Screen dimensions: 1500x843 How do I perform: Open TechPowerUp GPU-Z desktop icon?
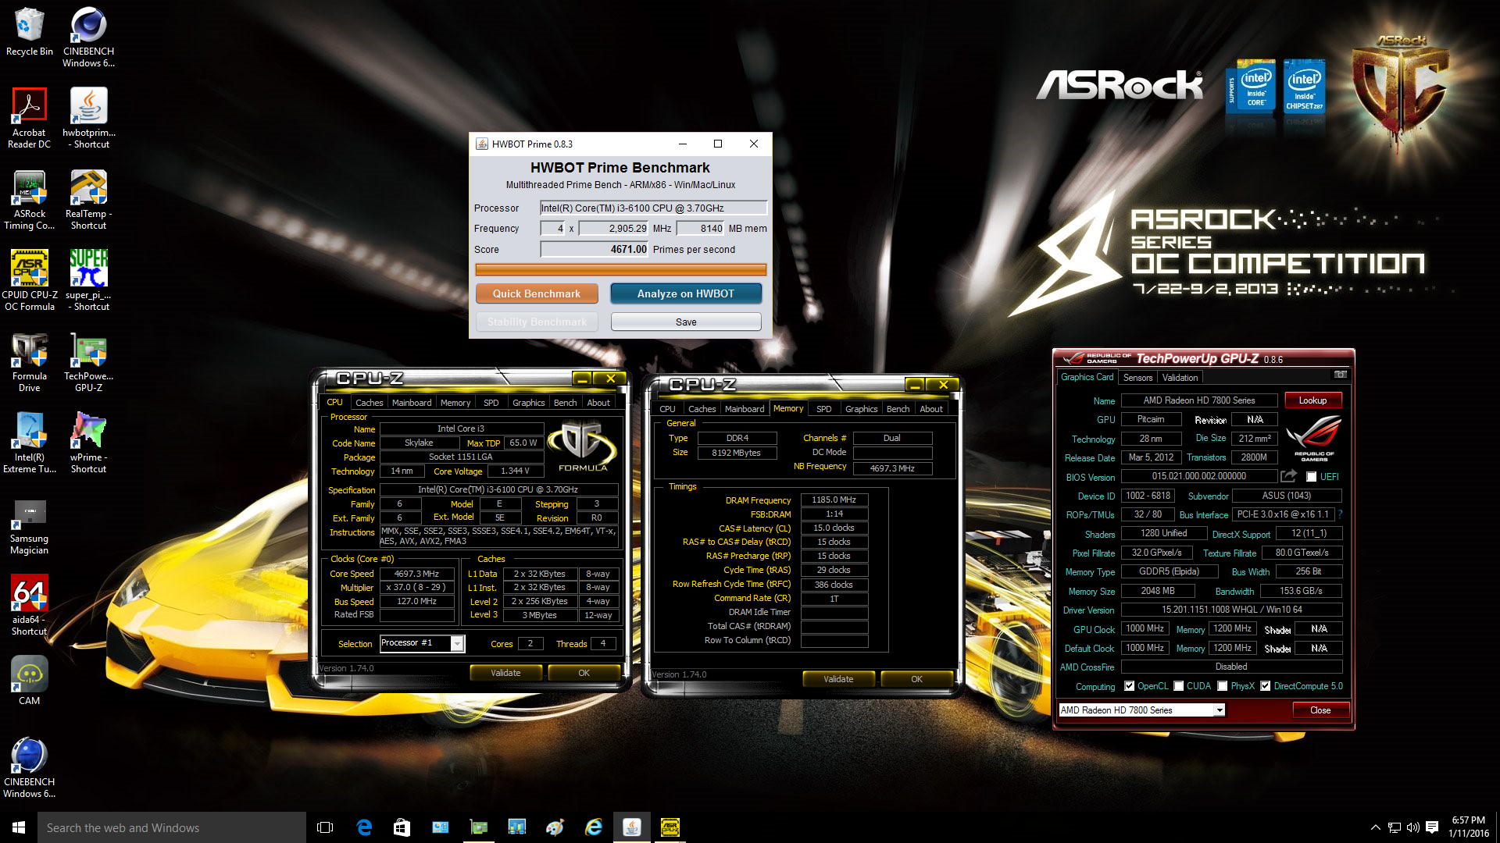(x=88, y=361)
